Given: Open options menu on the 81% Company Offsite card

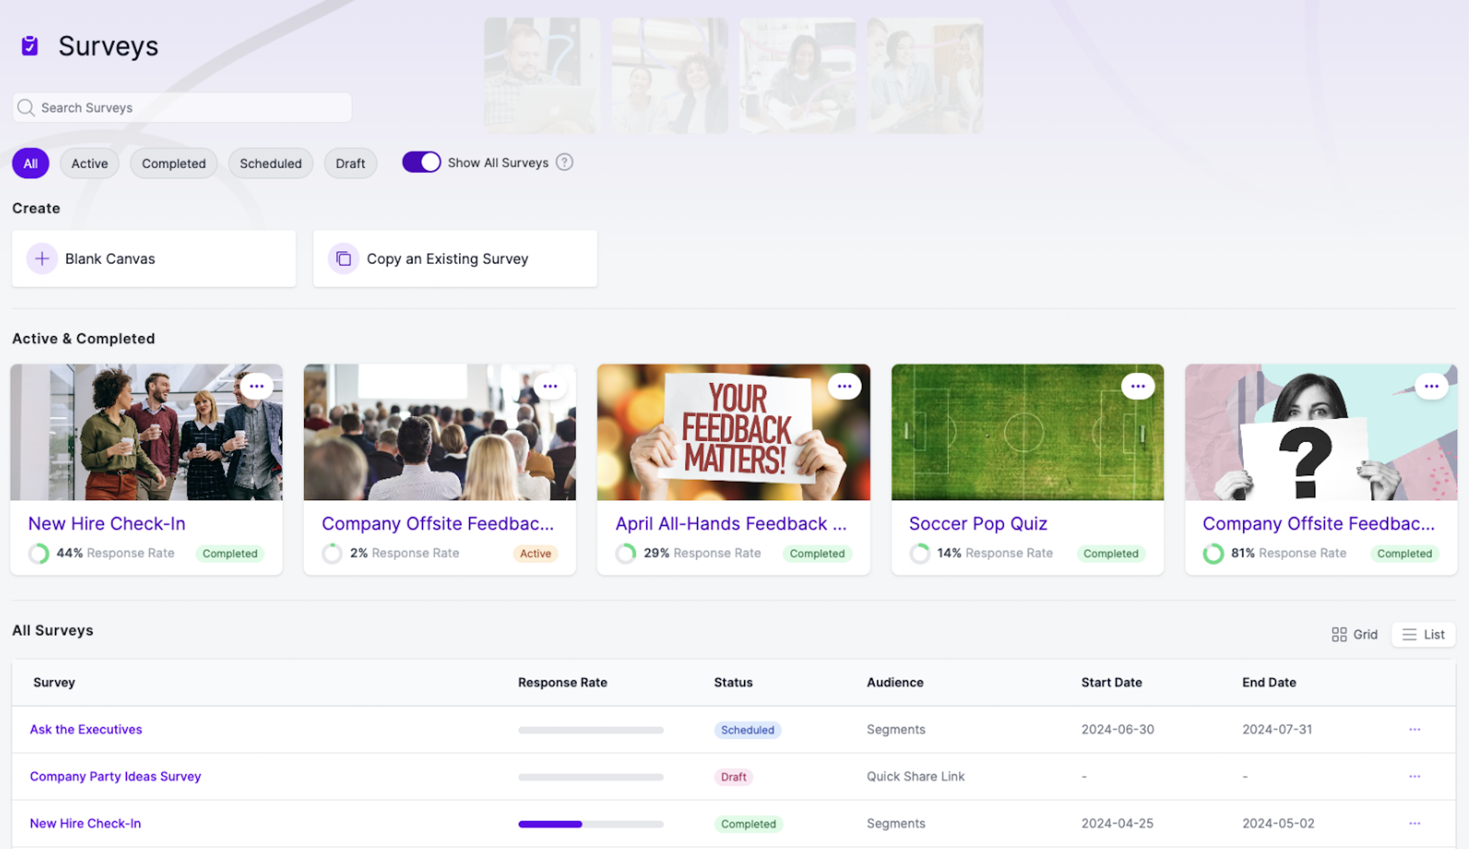Looking at the screenshot, I should click(x=1432, y=386).
